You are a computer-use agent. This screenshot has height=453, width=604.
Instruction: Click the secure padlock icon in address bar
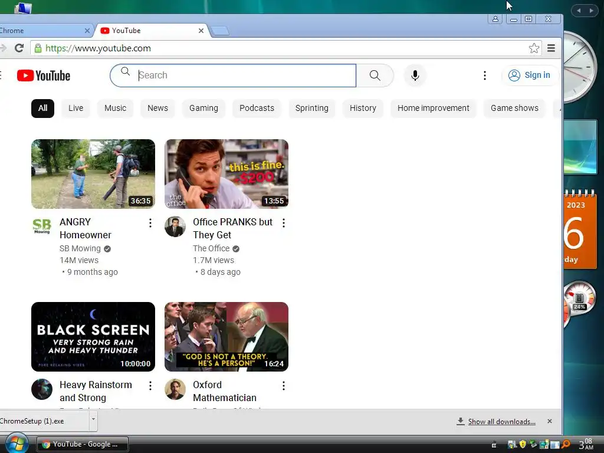click(x=38, y=48)
